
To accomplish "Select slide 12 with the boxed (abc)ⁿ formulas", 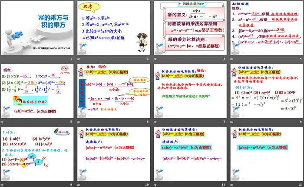I will point(267,154).
